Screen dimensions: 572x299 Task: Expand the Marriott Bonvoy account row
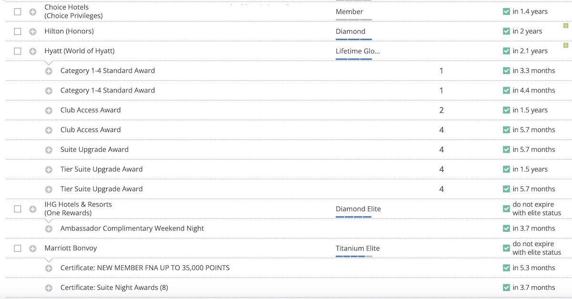(32, 248)
